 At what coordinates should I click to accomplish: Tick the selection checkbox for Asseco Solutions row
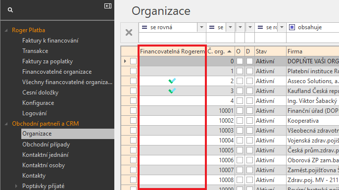(134, 81)
